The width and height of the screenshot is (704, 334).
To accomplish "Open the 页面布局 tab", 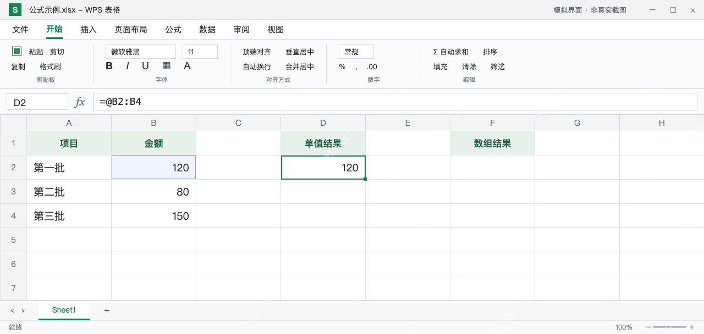I will pyautogui.click(x=131, y=30).
